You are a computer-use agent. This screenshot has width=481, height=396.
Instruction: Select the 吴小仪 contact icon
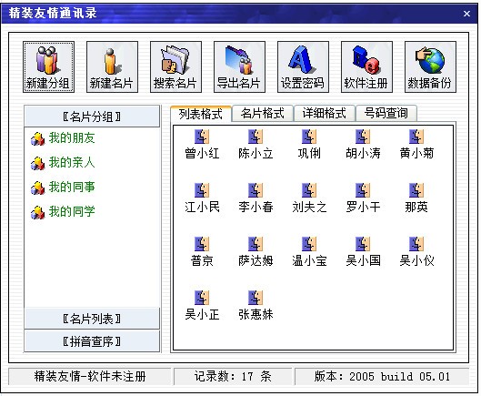pyautogui.click(x=416, y=244)
